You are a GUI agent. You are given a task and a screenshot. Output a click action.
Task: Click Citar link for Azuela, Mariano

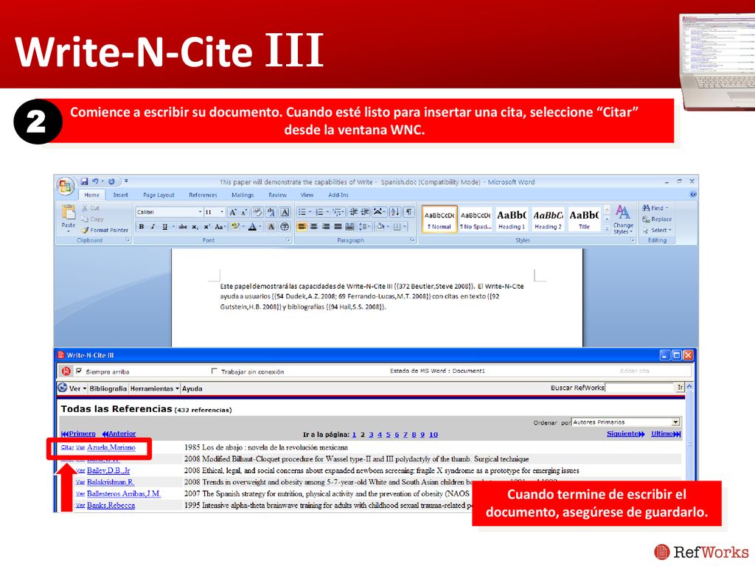[67, 447]
